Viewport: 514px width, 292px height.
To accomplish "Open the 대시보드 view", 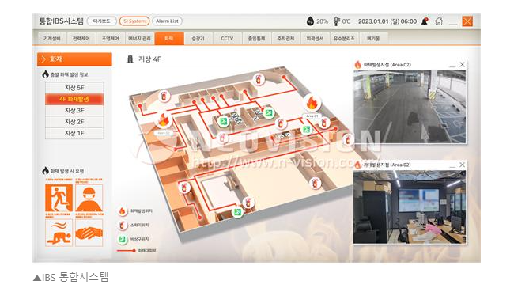I will coord(102,21).
